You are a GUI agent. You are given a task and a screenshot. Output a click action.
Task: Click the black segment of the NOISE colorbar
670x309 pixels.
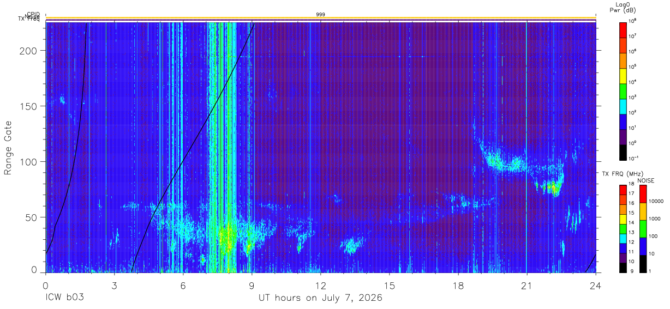click(642, 264)
